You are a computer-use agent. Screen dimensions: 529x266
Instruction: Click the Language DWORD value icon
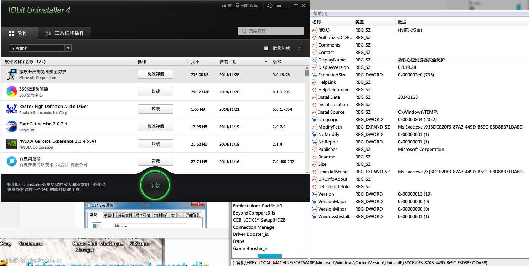point(314,119)
